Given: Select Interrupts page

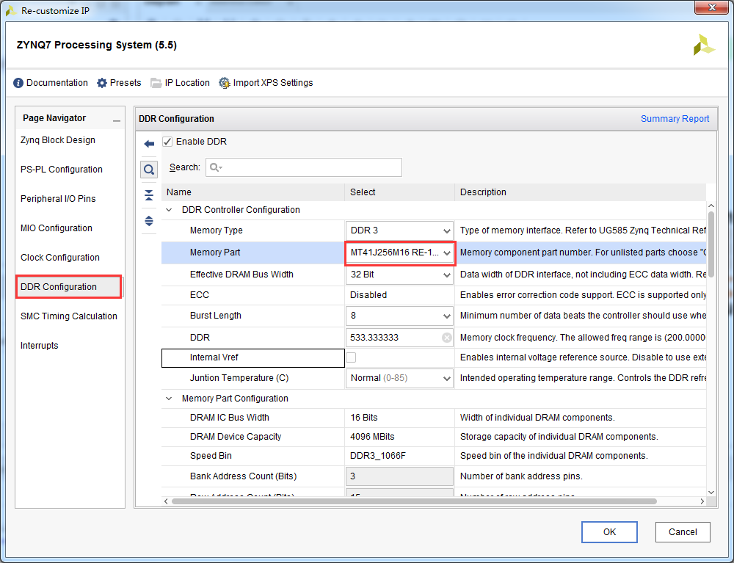Looking at the screenshot, I should tap(40, 346).
